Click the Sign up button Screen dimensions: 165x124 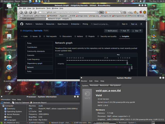(134, 24)
